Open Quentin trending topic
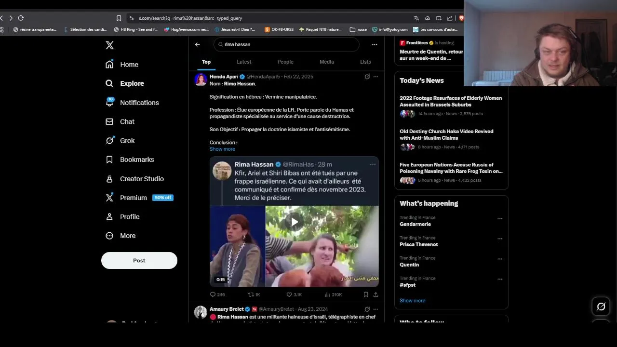 [409, 265]
